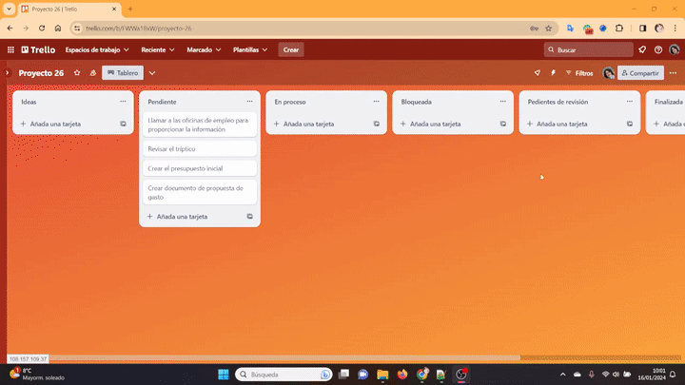Click the Pendiente list title
685x385 pixels.
tap(162, 102)
